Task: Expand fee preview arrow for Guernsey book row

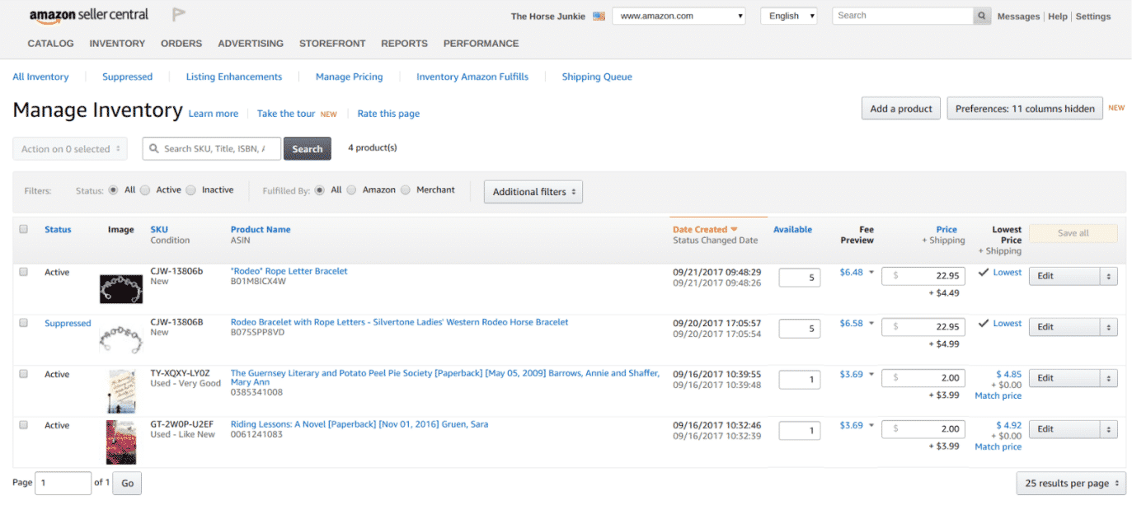Action: tap(871, 375)
